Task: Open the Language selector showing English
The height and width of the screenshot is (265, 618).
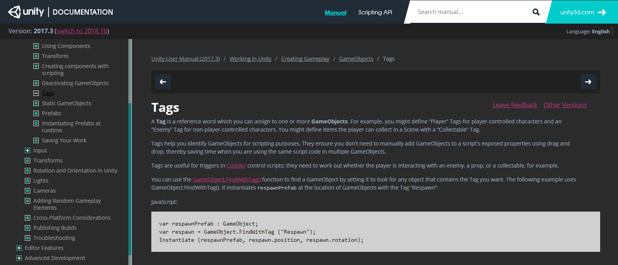Action: point(588,32)
